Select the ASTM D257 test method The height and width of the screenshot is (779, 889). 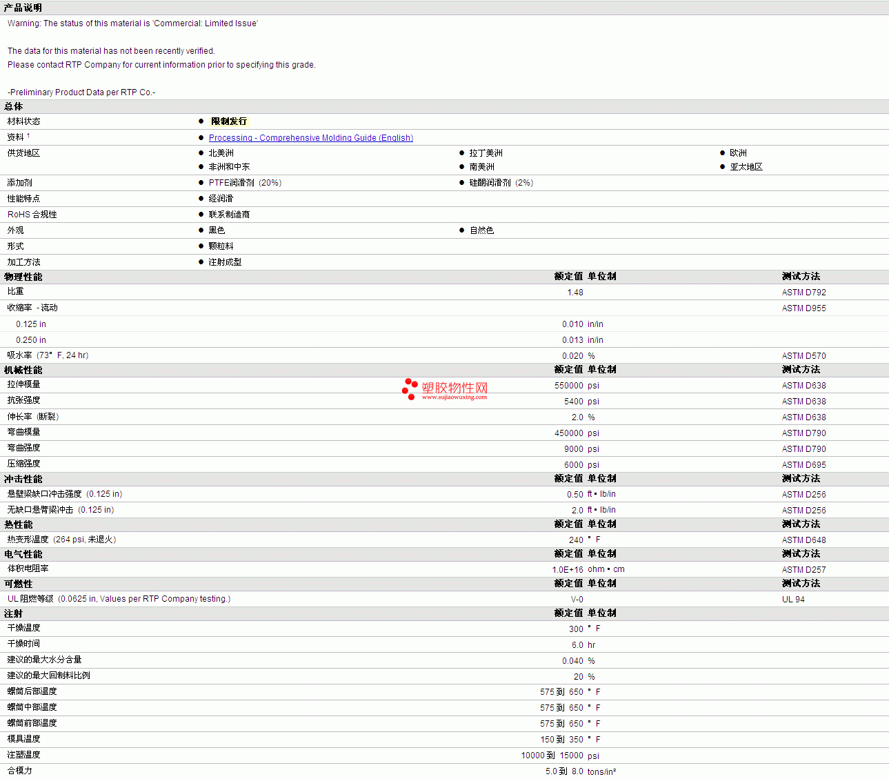(804, 570)
